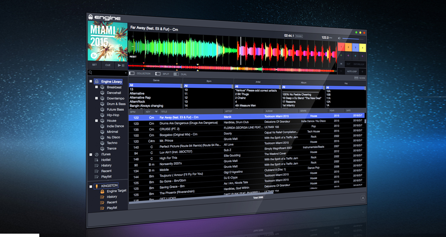Trigger blue hot cue pad 3
The height and width of the screenshot is (237, 446).
coord(355,47)
